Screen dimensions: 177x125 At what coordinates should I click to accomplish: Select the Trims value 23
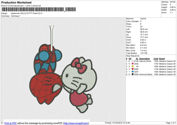(141, 27)
